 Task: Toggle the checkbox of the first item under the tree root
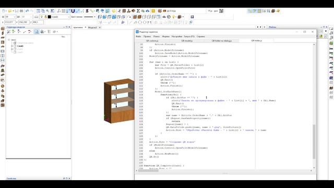point(15,43)
